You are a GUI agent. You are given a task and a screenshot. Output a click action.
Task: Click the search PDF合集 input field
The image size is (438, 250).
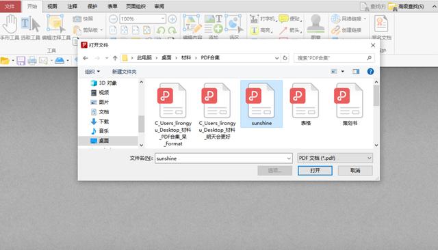334,58
